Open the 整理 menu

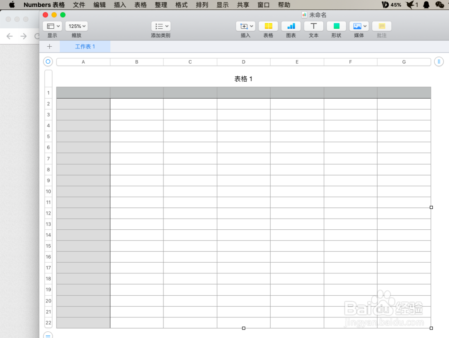click(x=161, y=4)
